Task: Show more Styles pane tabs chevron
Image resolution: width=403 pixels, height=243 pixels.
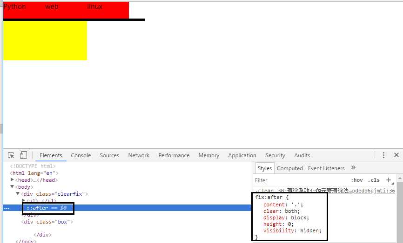Action: coord(353,168)
